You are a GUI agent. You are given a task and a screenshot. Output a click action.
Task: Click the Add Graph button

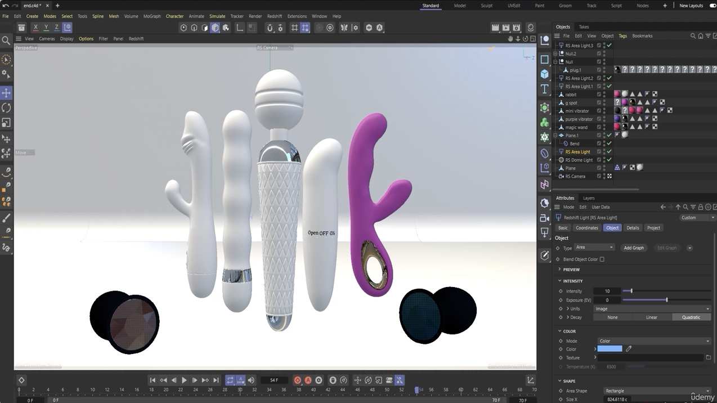click(x=634, y=248)
